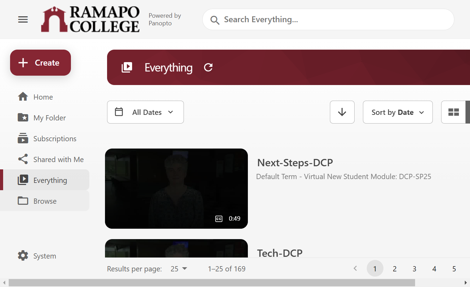The image size is (470, 287).
Task: Switch to grid view layout
Action: 454,112
